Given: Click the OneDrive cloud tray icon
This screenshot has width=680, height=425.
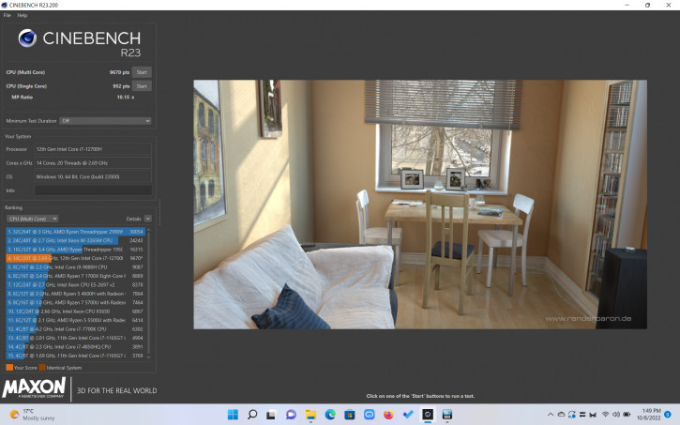Looking at the screenshot, I should click(561, 415).
